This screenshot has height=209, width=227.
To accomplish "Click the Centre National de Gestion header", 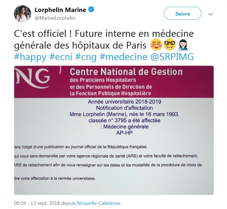I will [x=126, y=72].
